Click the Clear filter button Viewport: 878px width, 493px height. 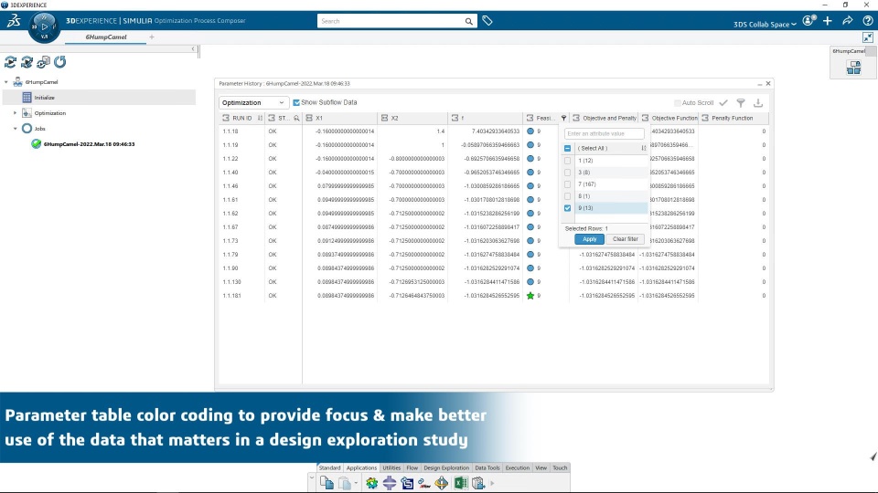click(625, 239)
